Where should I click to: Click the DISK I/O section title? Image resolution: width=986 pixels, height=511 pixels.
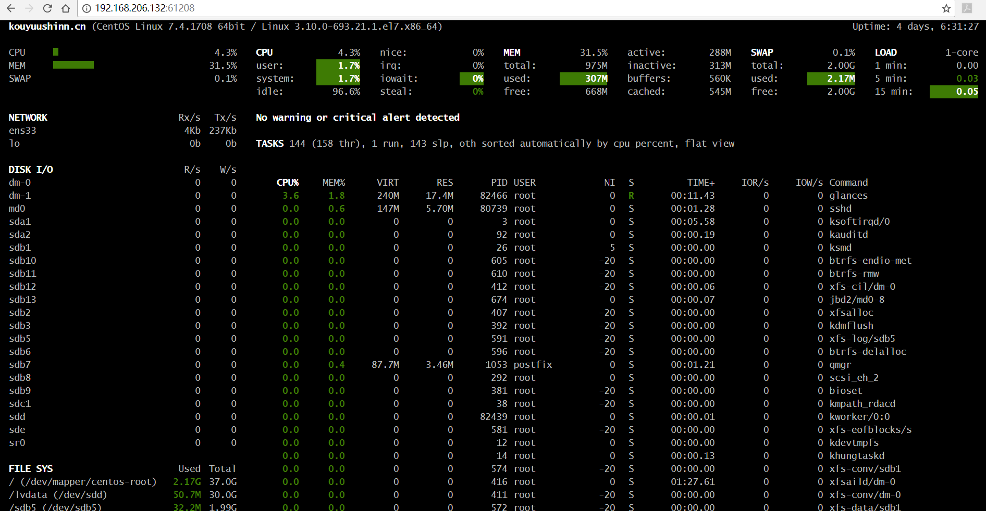pyautogui.click(x=31, y=170)
